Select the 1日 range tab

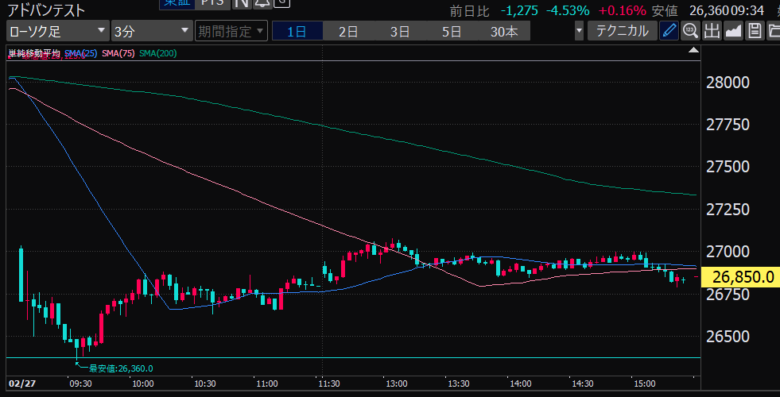click(x=297, y=32)
